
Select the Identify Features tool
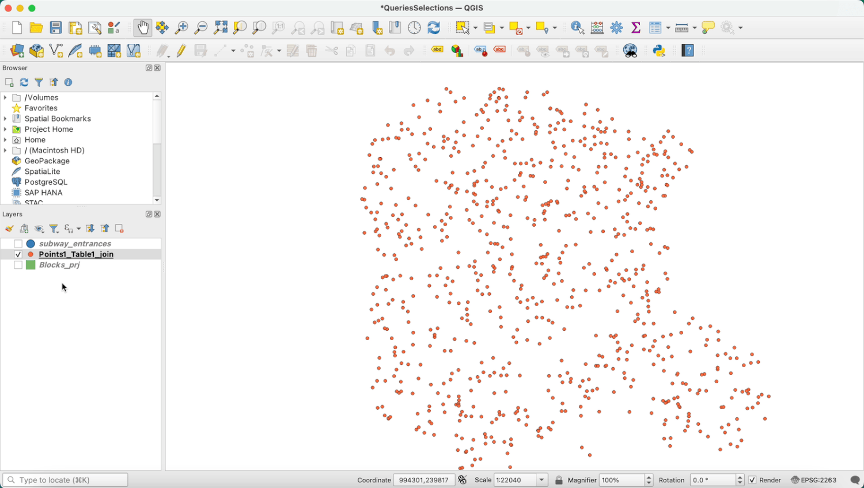pos(577,27)
